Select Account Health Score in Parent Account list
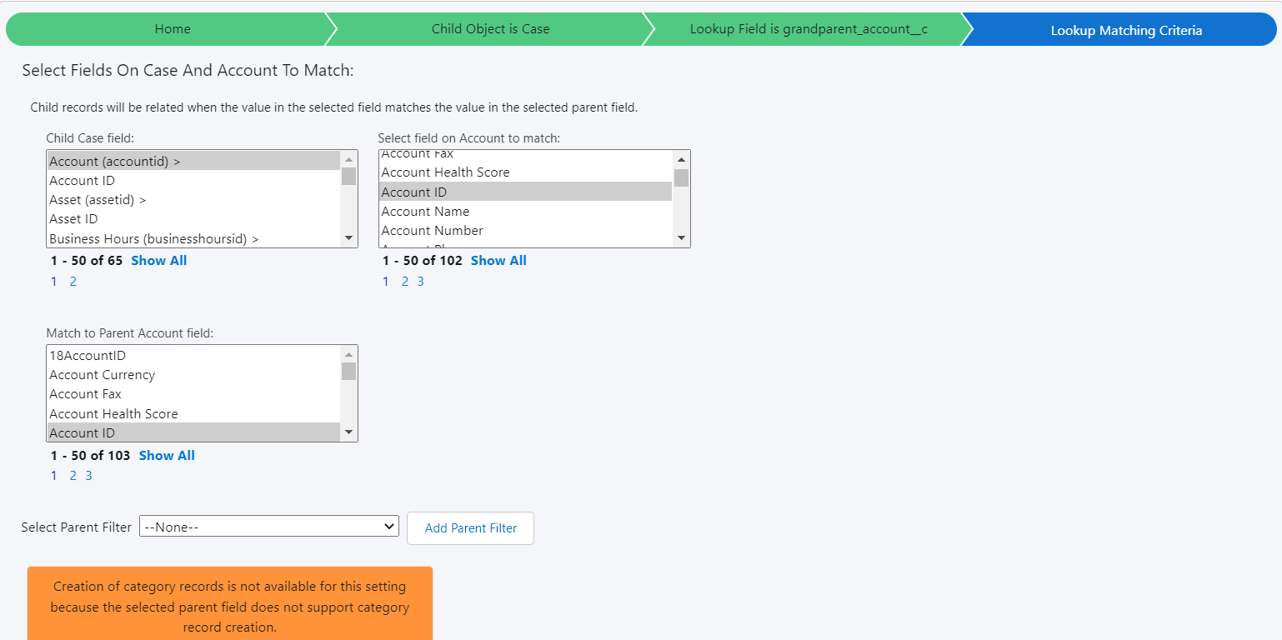The image size is (1282, 640). click(193, 413)
